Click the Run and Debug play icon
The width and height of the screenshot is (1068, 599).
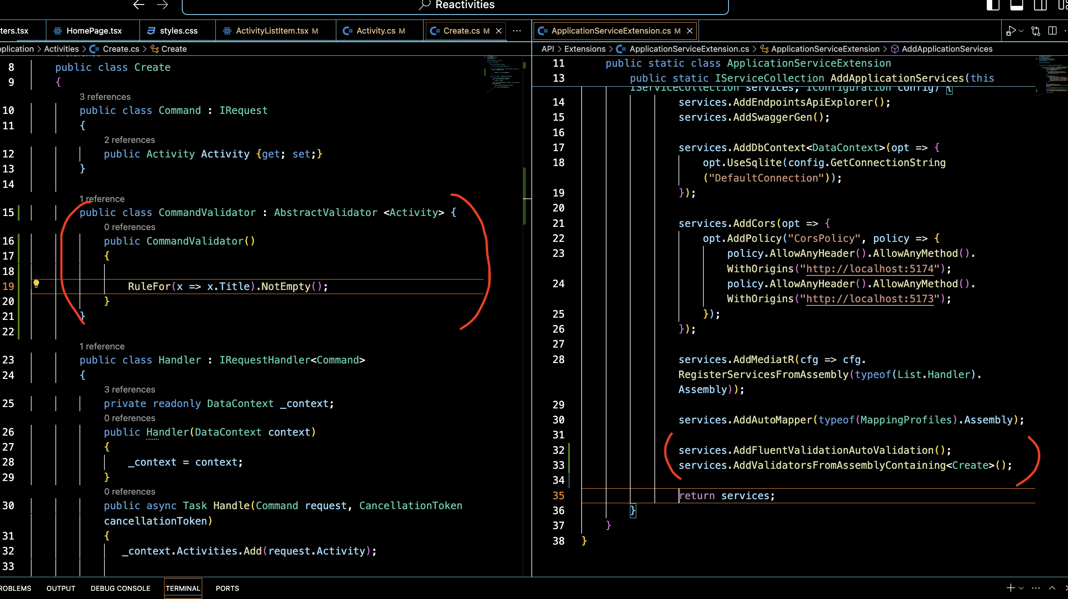point(1011,31)
